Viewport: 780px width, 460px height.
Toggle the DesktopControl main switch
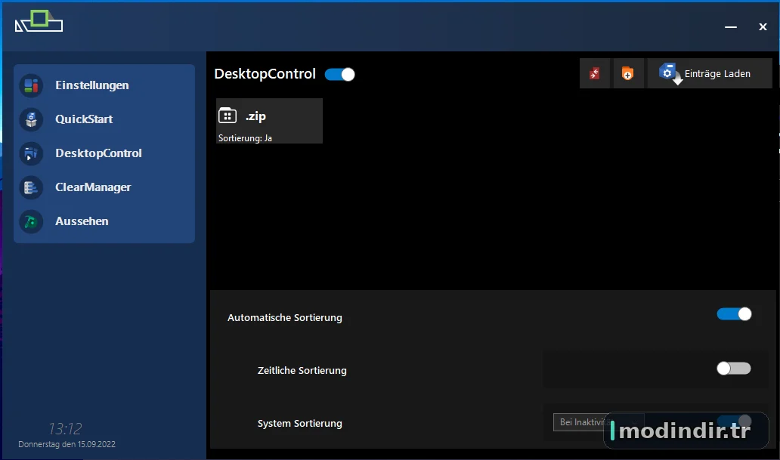pyautogui.click(x=340, y=75)
